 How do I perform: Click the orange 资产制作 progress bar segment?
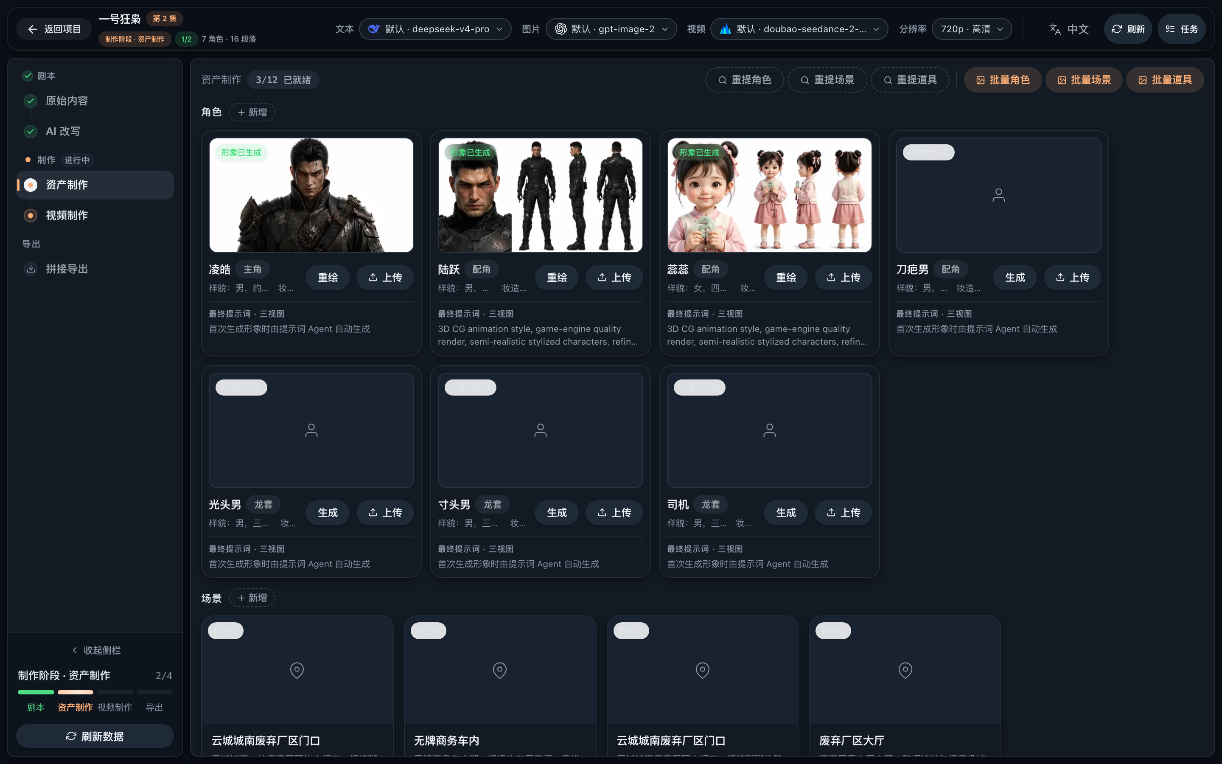pyautogui.click(x=75, y=692)
